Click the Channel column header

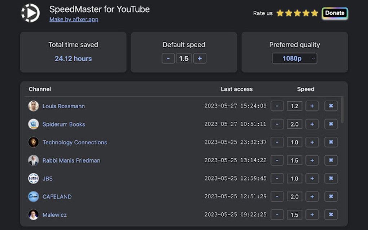click(x=40, y=89)
